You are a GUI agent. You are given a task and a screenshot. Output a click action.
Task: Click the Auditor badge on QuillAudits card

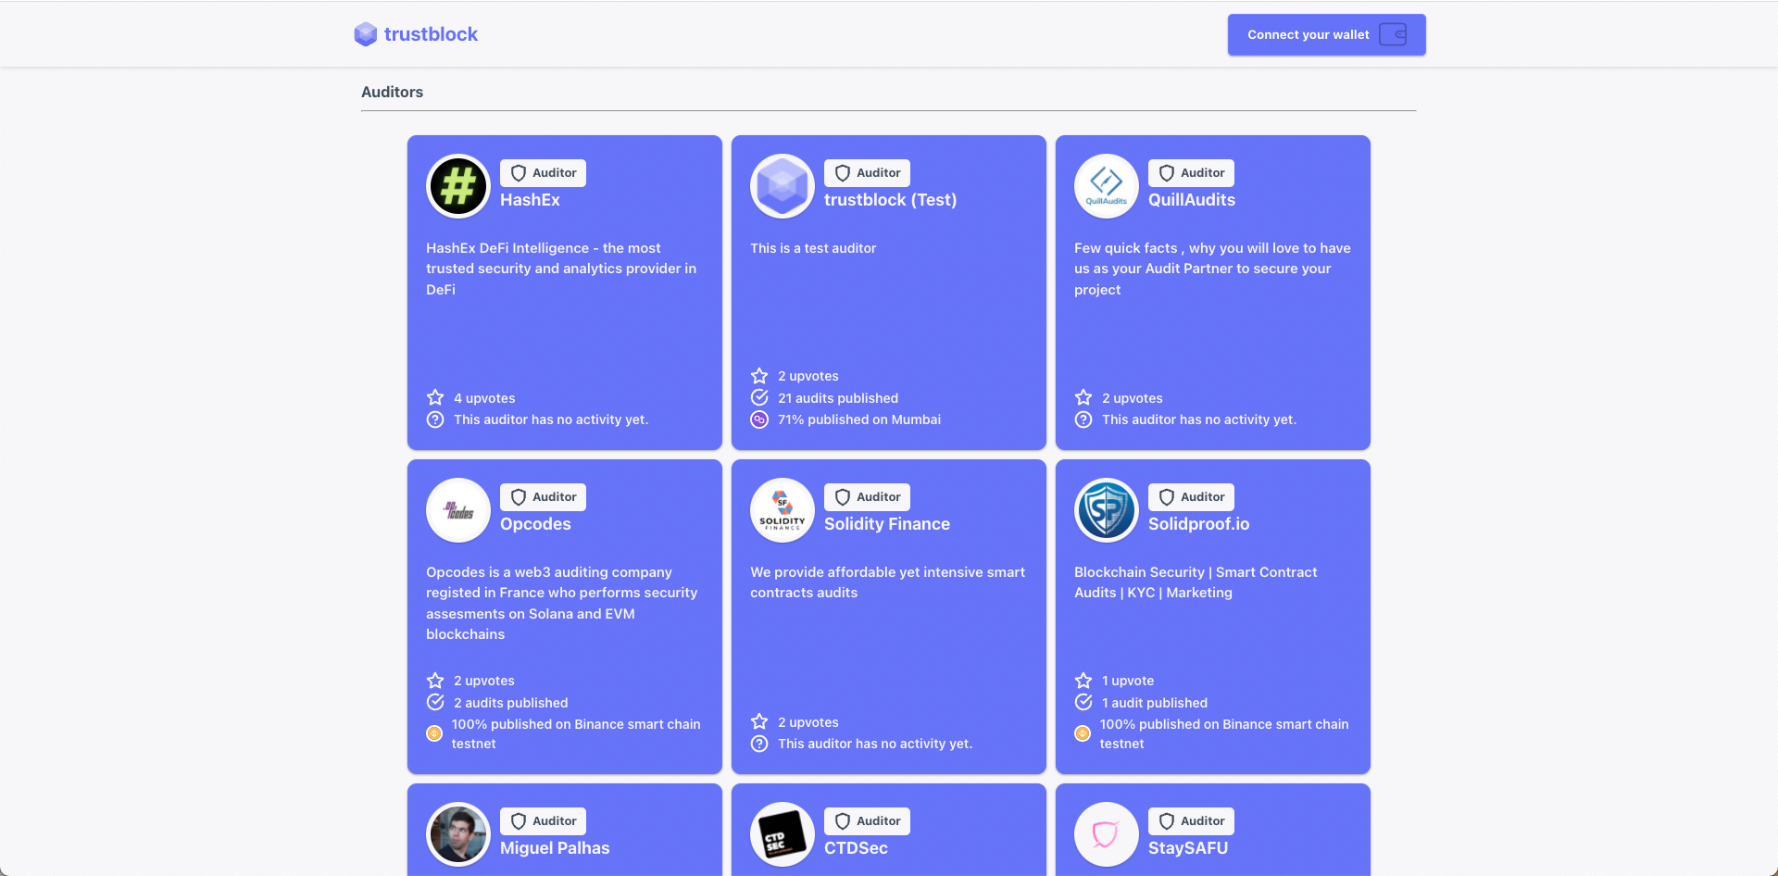tap(1191, 173)
